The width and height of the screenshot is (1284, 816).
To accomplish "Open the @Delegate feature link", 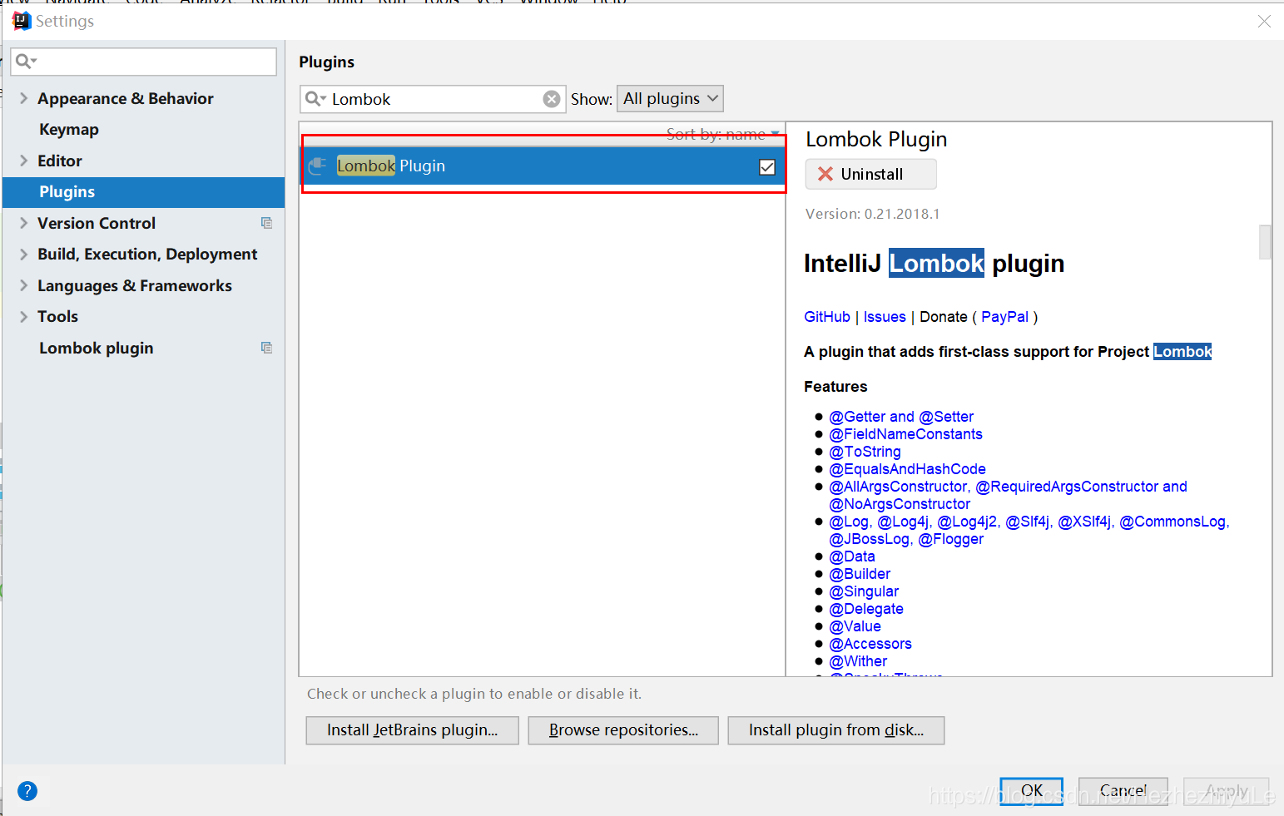I will point(866,609).
